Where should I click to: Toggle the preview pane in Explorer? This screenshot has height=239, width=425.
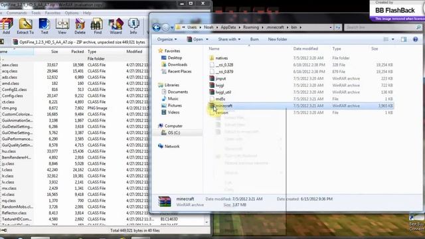[404, 39]
